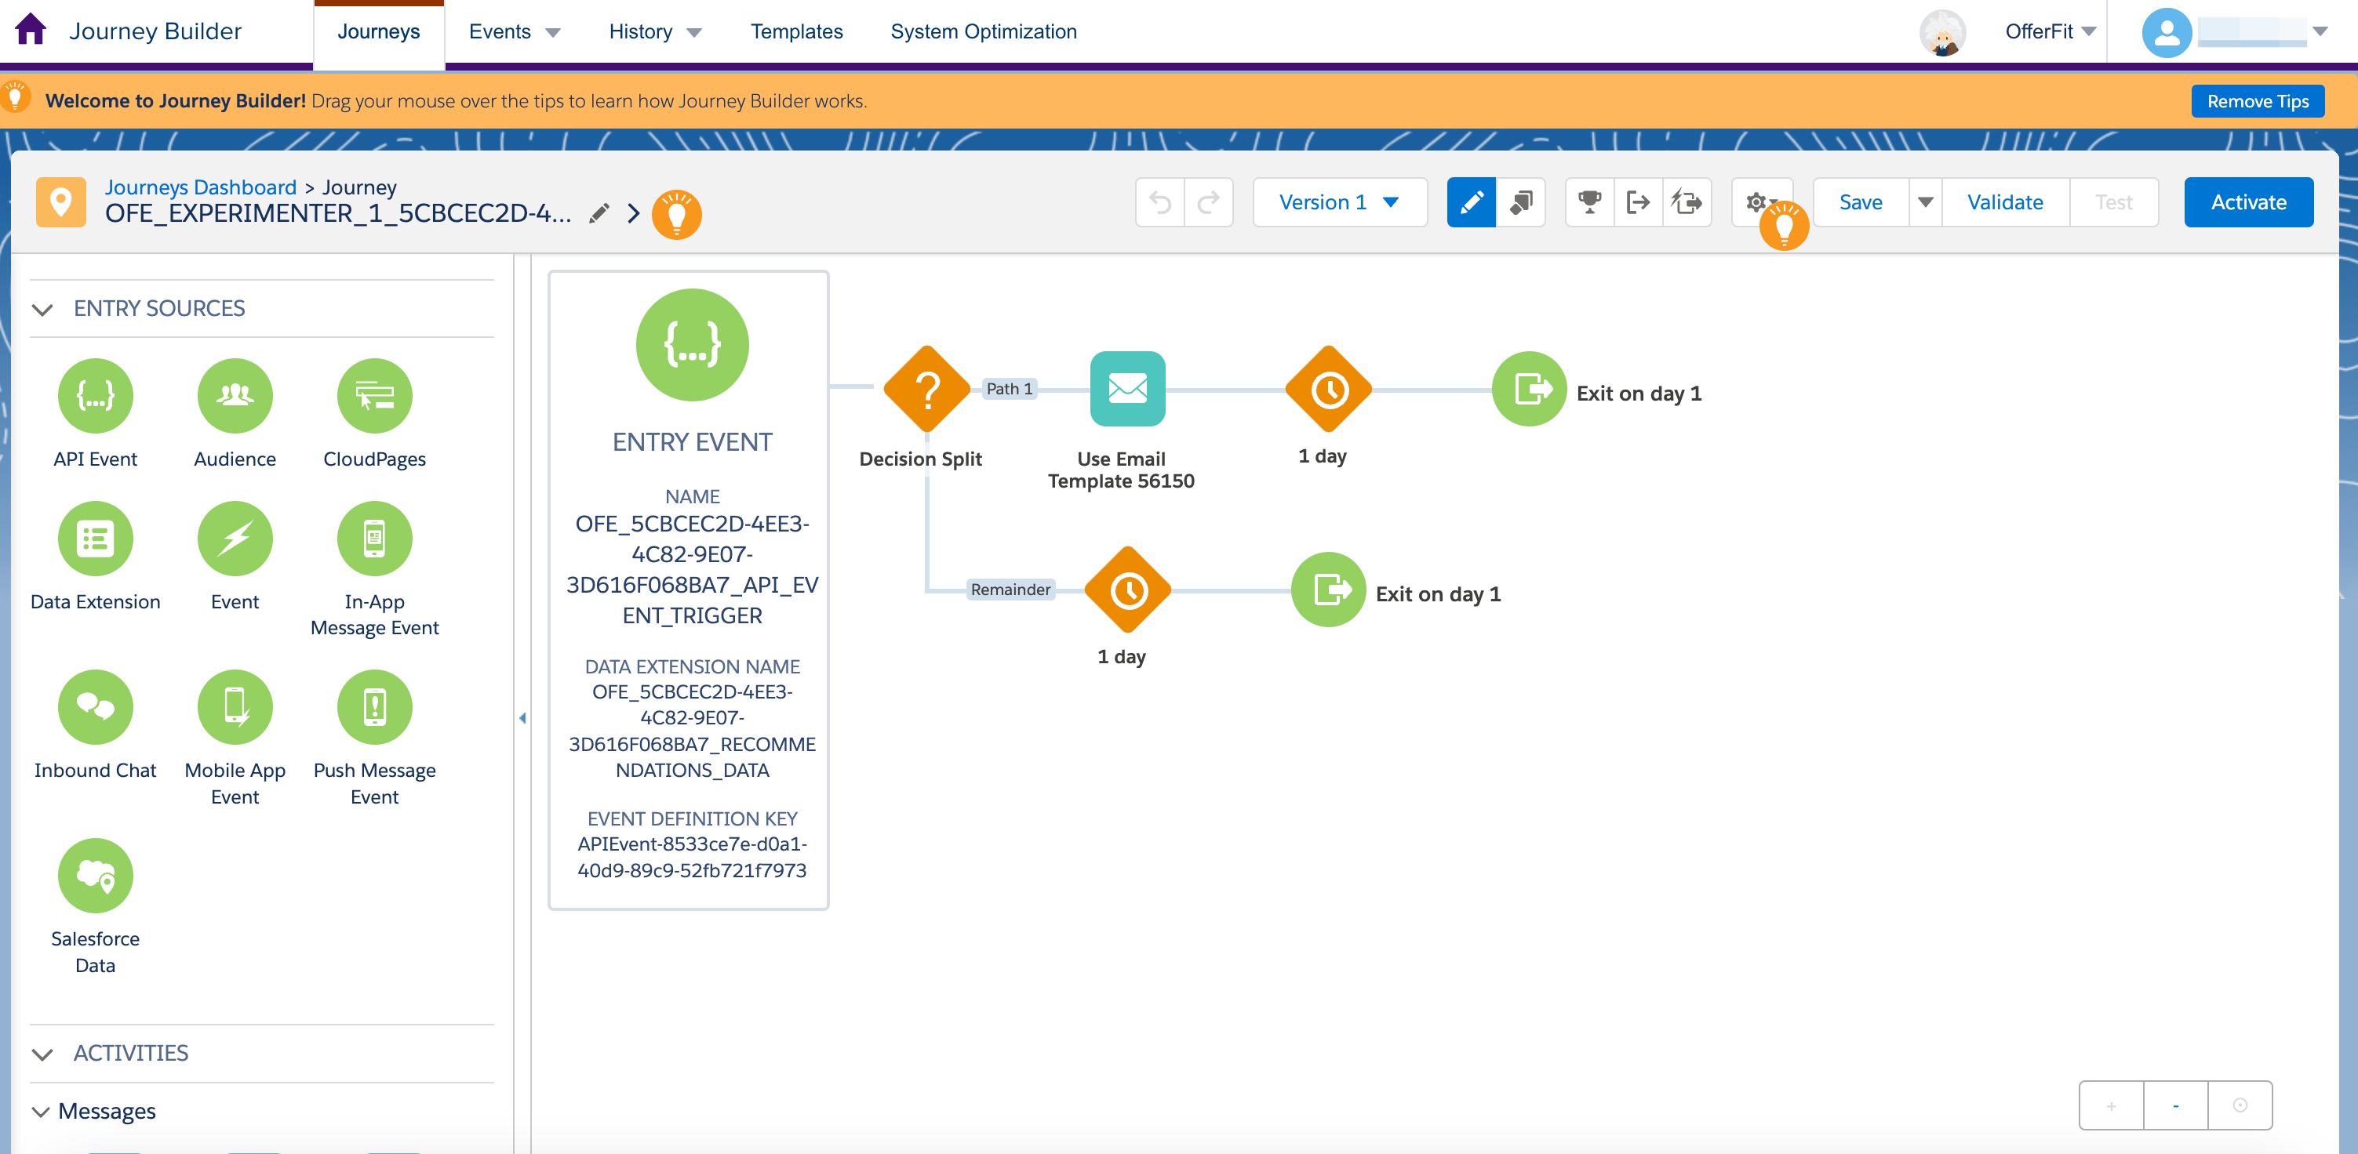Select the Use Email Template 56150 activity
This screenshot has width=2358, height=1154.
point(1126,390)
